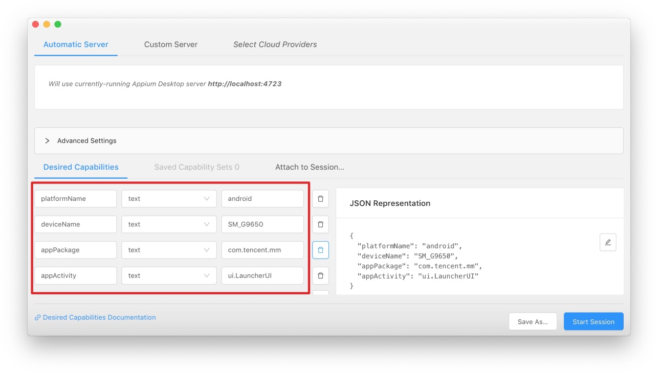Screen dimensions: 659x374
Task: Click the android value input field
Action: (262, 199)
